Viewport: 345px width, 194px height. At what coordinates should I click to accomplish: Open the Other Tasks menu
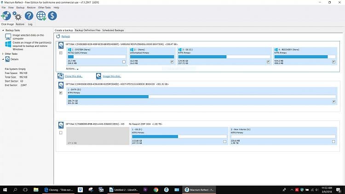pos(44,7)
